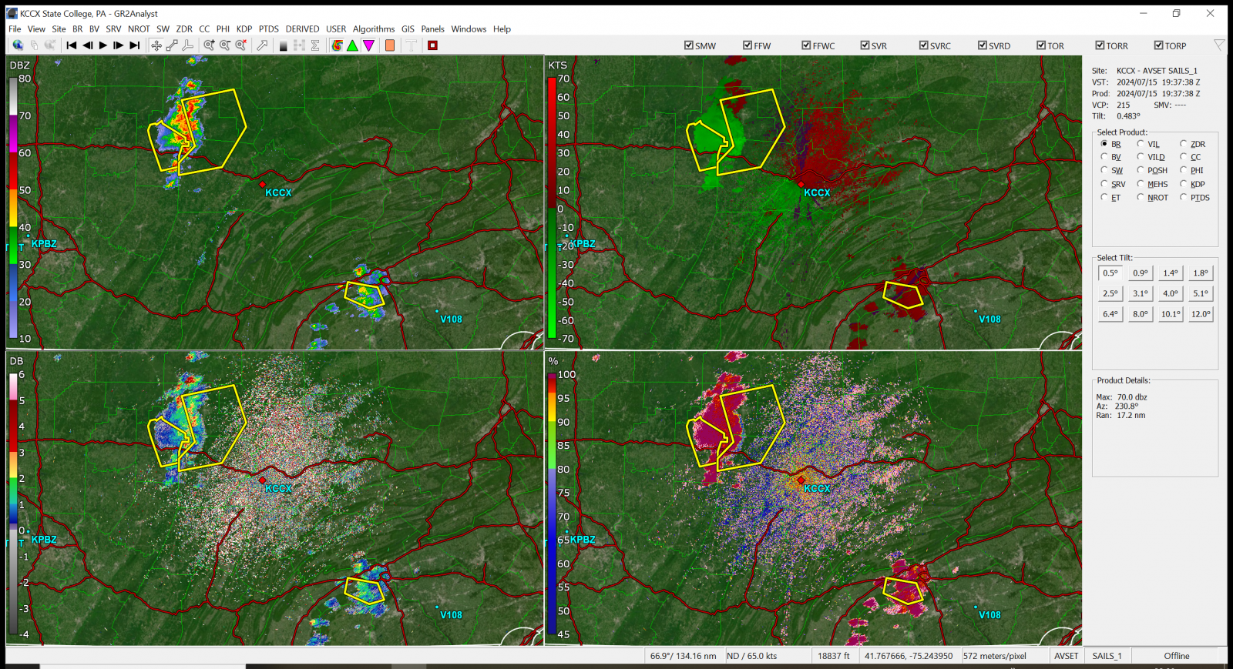Image resolution: width=1233 pixels, height=669 pixels.
Task: Jump to first frame button
Action: (x=72, y=45)
